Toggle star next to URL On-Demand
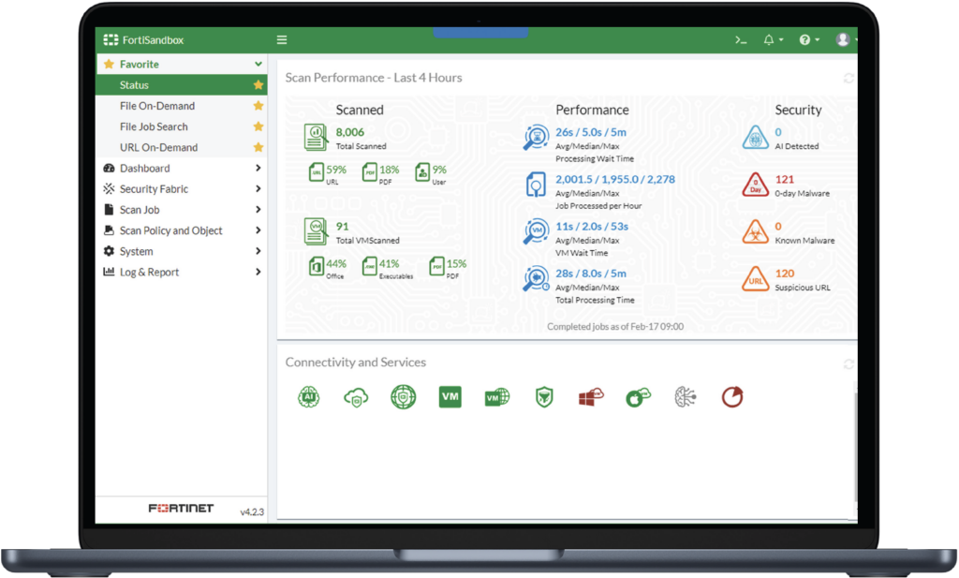This screenshot has width=959, height=578. (x=258, y=147)
